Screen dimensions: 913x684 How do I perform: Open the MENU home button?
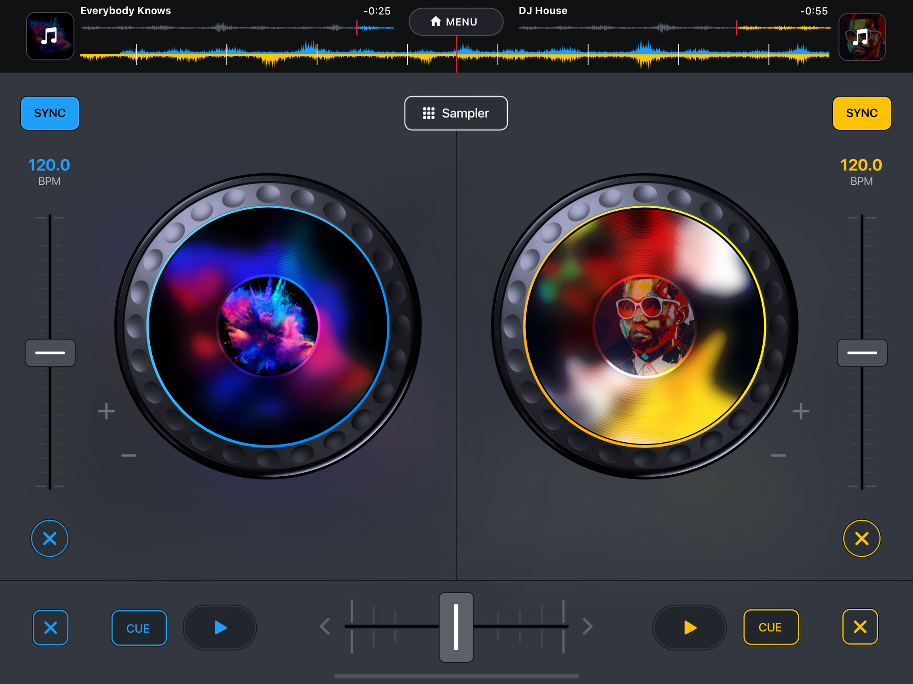456,22
